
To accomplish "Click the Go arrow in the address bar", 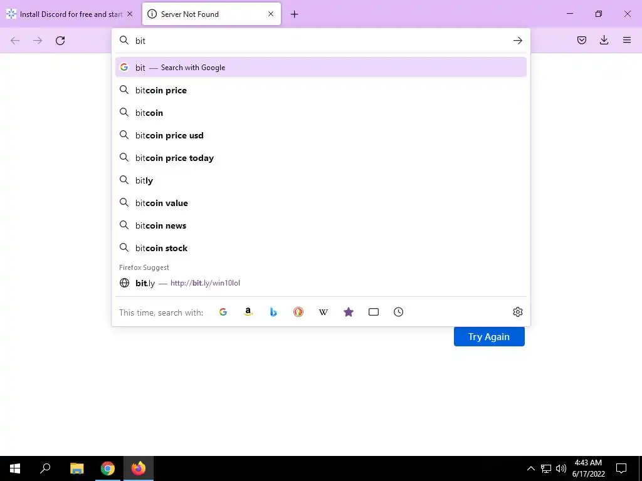I will click(517, 41).
